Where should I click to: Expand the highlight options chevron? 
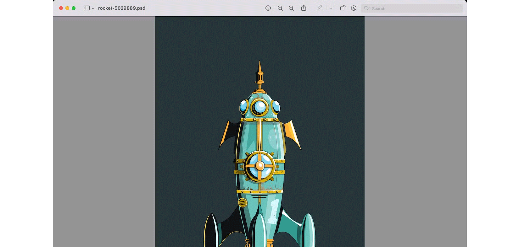[331, 8]
